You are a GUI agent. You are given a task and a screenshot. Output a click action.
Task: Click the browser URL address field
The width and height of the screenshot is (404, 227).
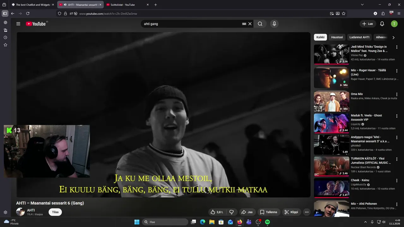pyautogui.click(x=202, y=14)
